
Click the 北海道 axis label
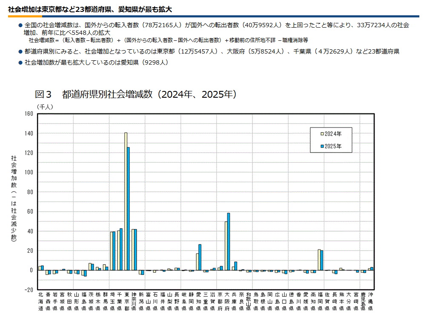coord(40,301)
